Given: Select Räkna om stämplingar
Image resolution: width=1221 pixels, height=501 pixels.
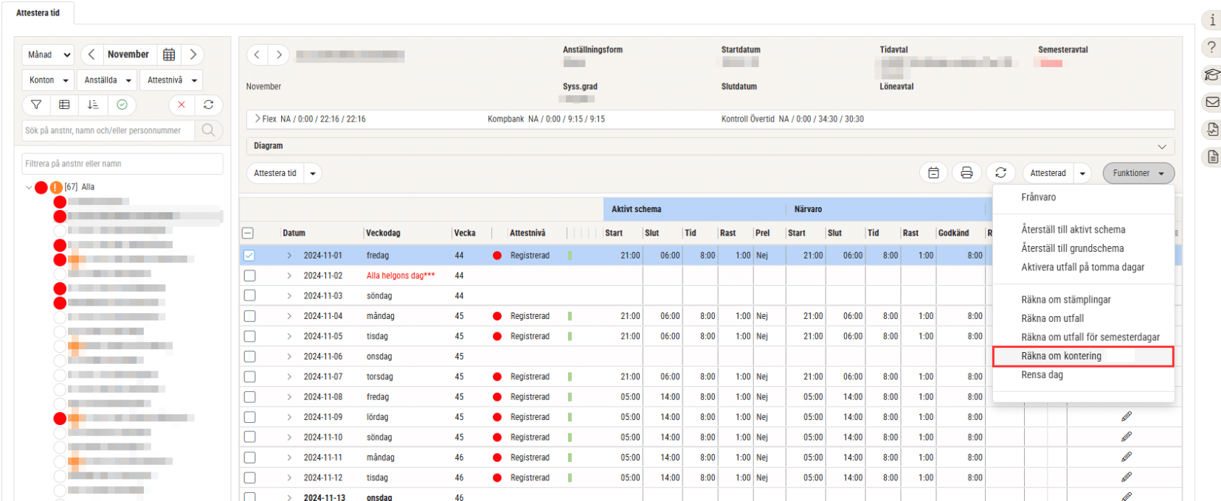Looking at the screenshot, I should tap(1066, 300).
